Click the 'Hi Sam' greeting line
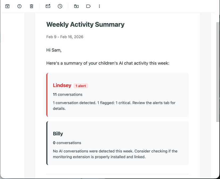This screenshot has height=179, width=220. click(x=54, y=50)
